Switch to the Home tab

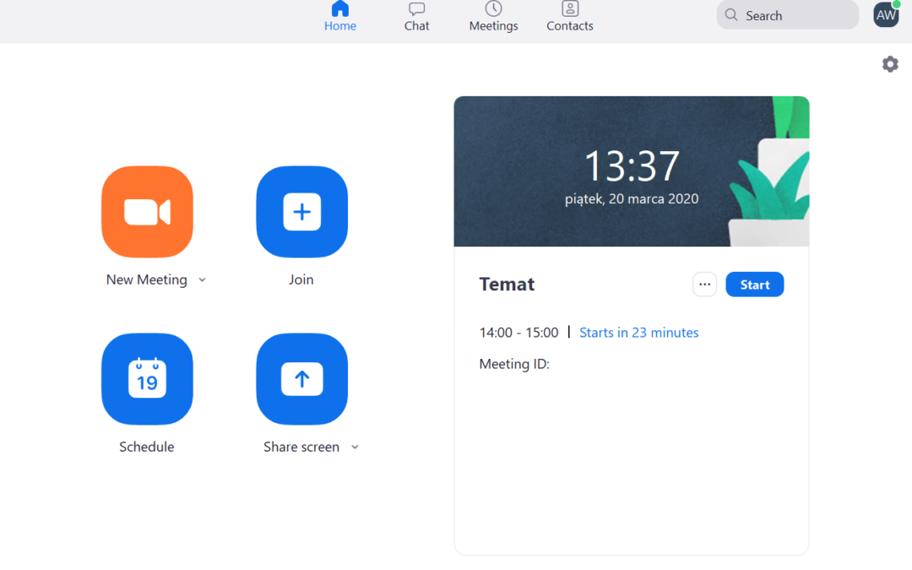(340, 16)
